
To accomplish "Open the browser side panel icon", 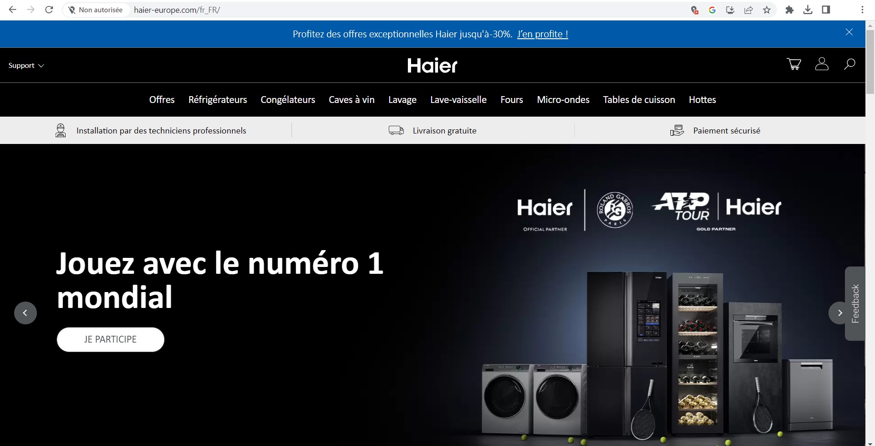I will (826, 10).
